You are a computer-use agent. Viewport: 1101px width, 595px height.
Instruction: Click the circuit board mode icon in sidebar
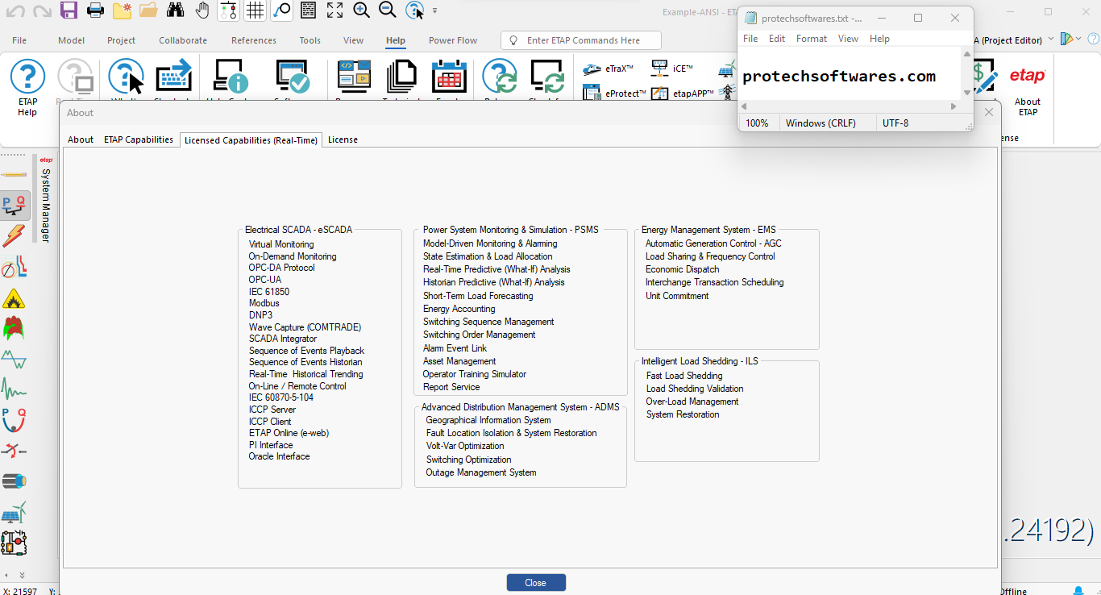tap(14, 543)
